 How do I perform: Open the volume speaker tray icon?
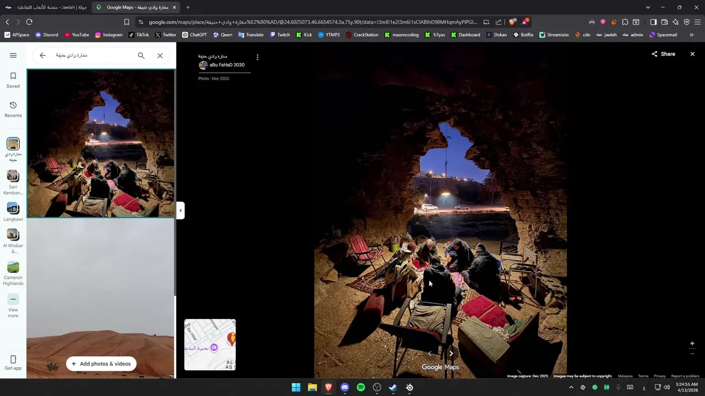coord(667,387)
